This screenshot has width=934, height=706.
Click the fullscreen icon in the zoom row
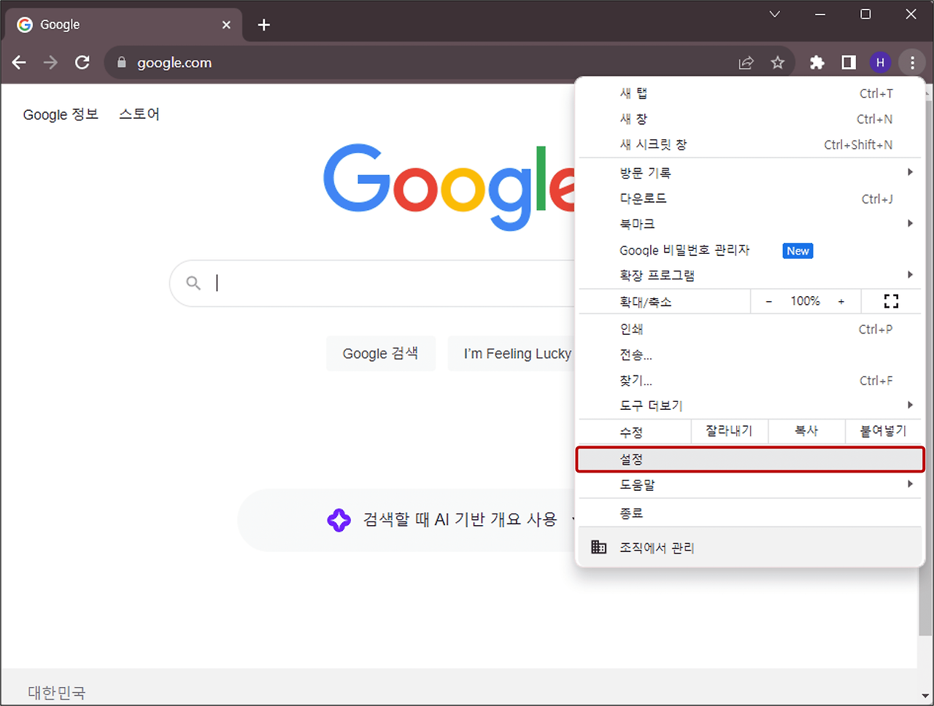891,301
